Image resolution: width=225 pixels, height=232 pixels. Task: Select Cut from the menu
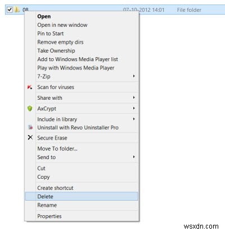coord(82,168)
